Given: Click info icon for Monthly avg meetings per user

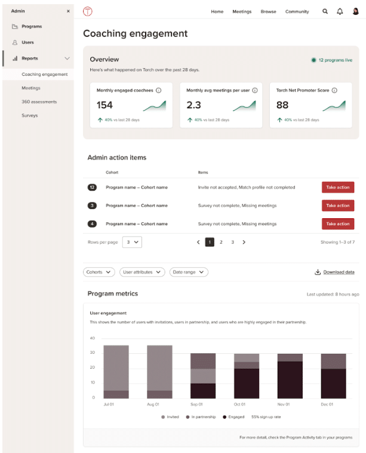Looking at the screenshot, I should pos(255,90).
